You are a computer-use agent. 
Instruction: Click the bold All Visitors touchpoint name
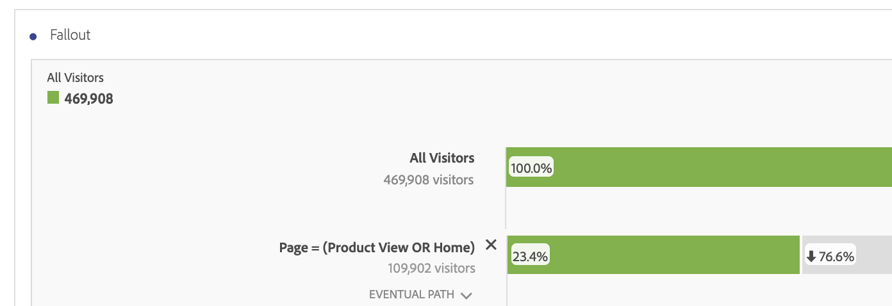[x=442, y=157]
